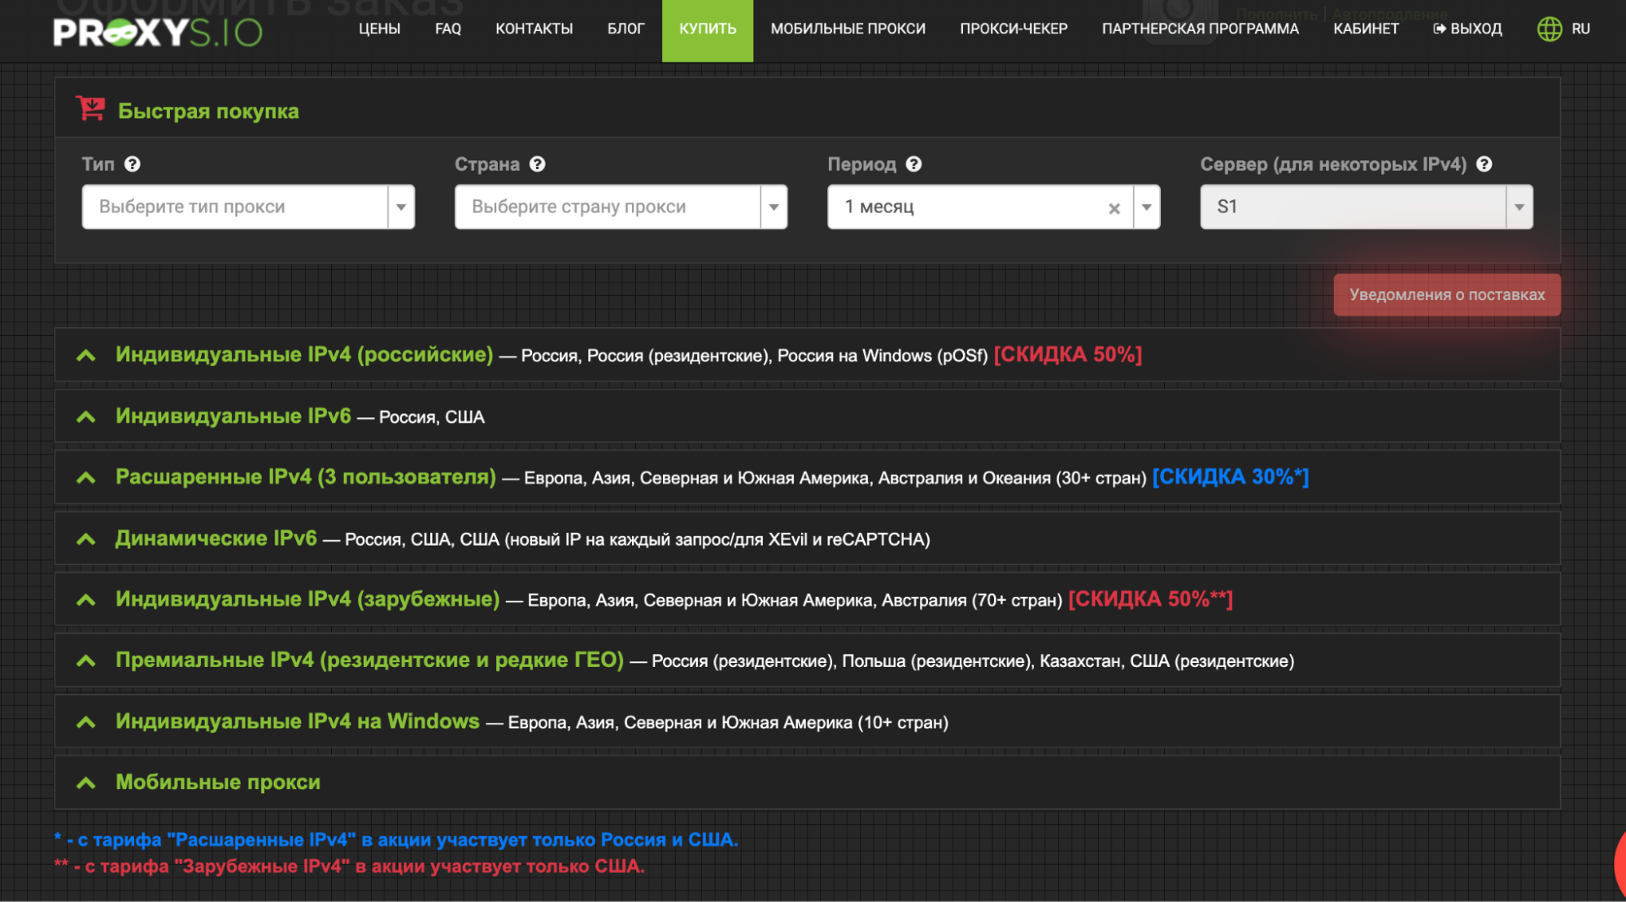This screenshot has width=1626, height=902.
Task: Go to the FAQ page
Action: tap(447, 28)
